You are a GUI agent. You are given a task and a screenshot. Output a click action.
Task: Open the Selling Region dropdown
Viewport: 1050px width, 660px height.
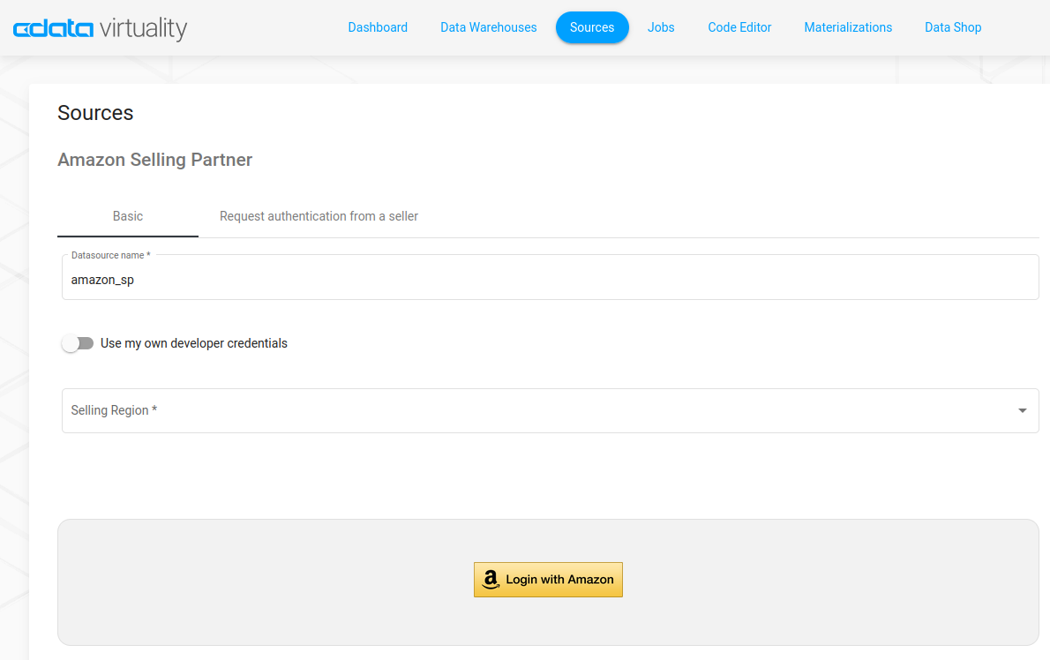click(x=549, y=410)
